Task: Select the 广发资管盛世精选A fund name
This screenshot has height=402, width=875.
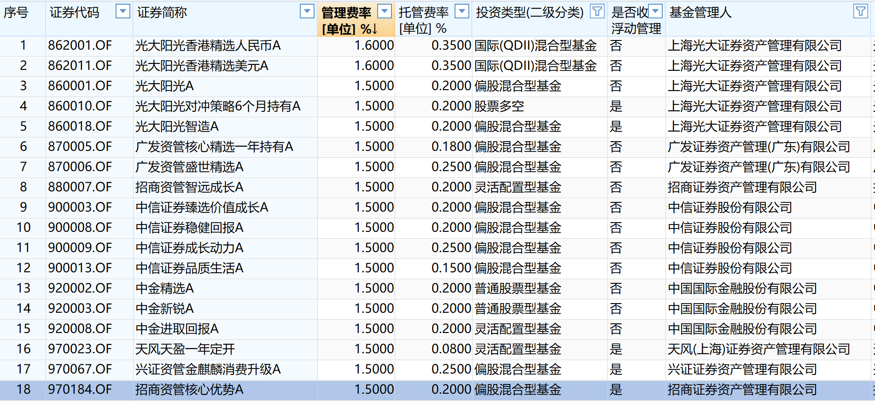Action: coord(189,167)
